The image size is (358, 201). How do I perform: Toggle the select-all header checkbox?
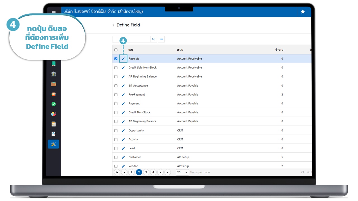coord(116,50)
